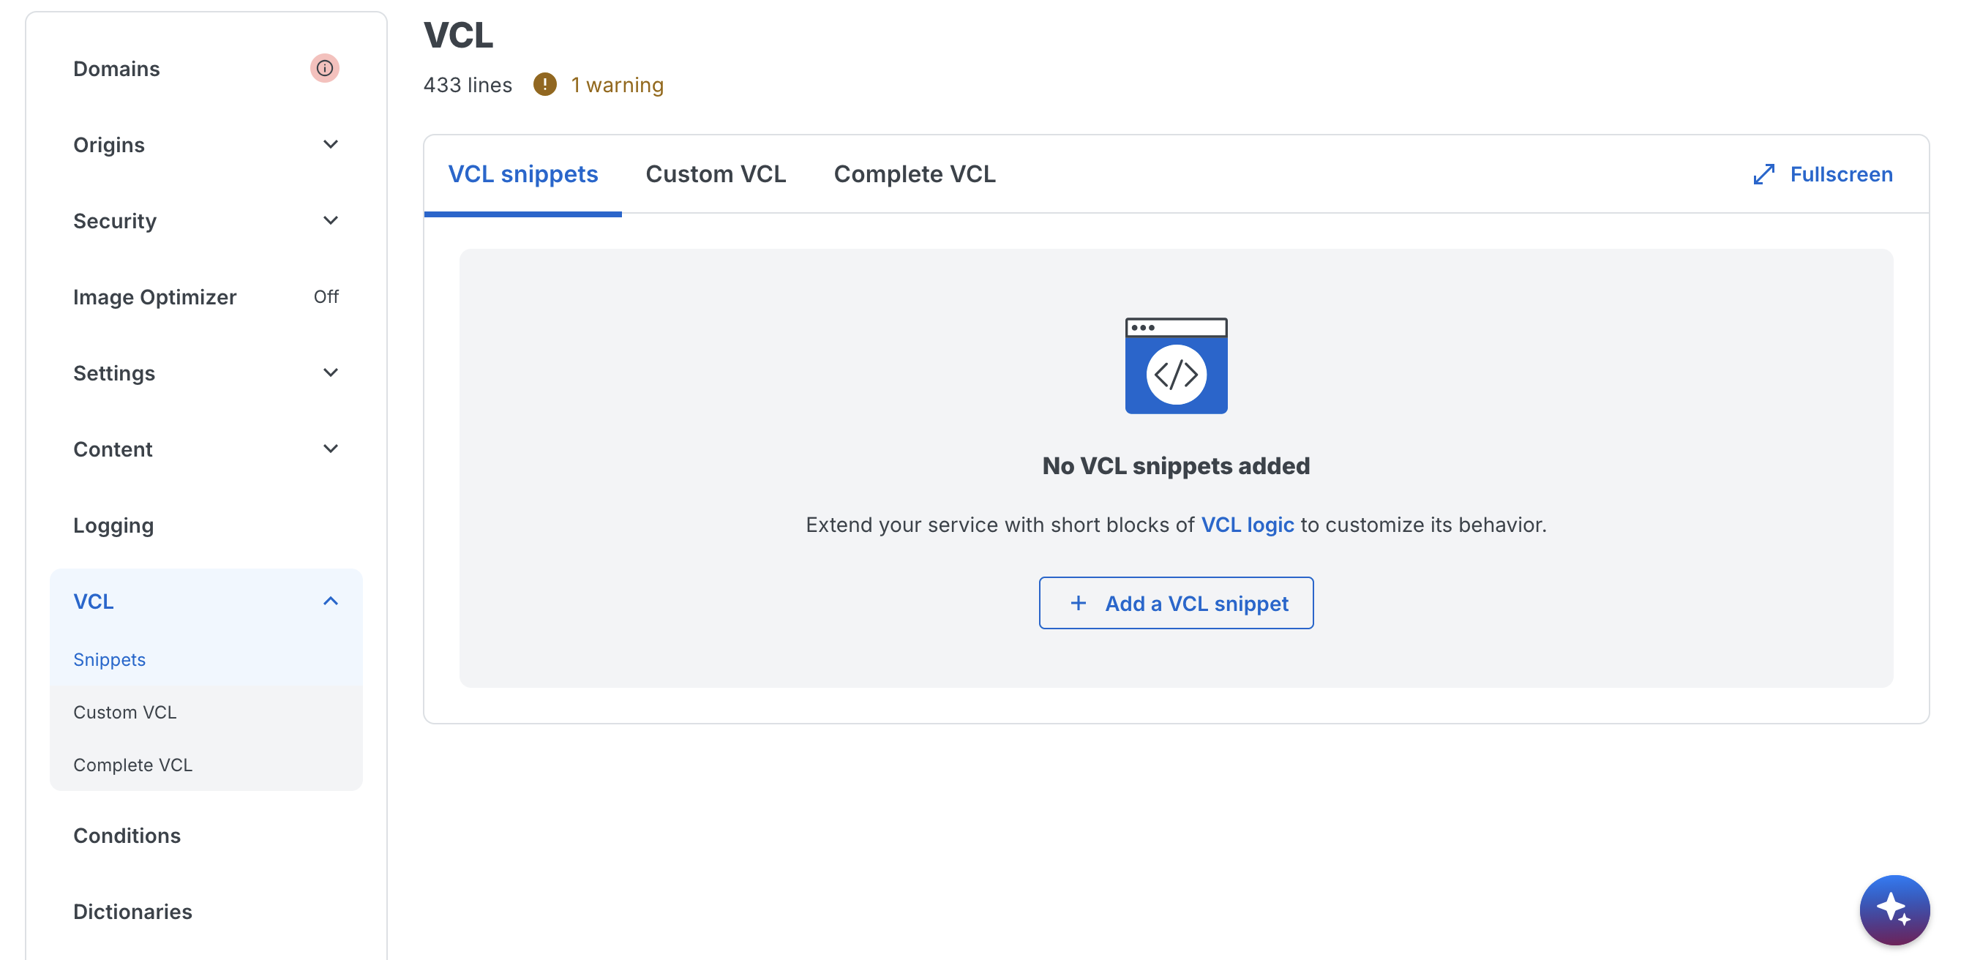
Task: Click the code snippet illustration icon
Action: pyautogui.click(x=1175, y=366)
